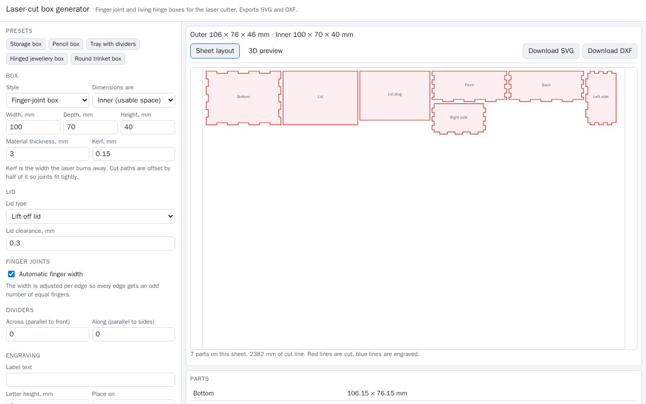
Task: Click the 106.15 × 76.15 mm dimension cell
Action: click(377, 393)
